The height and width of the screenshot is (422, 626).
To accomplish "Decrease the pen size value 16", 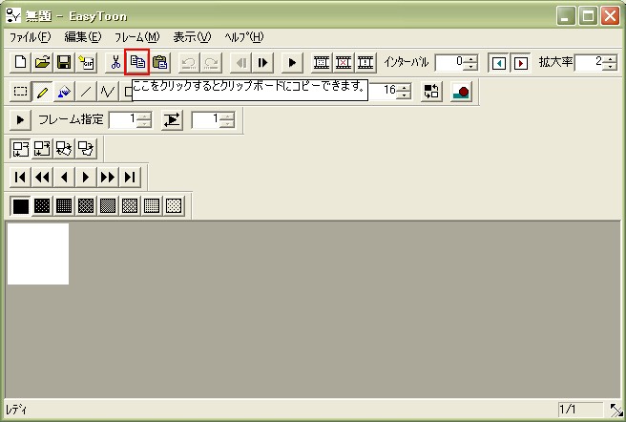I will (x=404, y=95).
